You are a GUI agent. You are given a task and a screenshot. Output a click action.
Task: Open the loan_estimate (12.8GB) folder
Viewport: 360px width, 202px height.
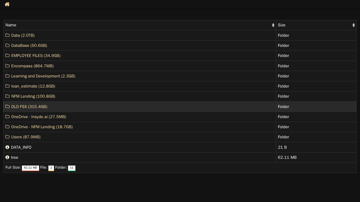33,86
